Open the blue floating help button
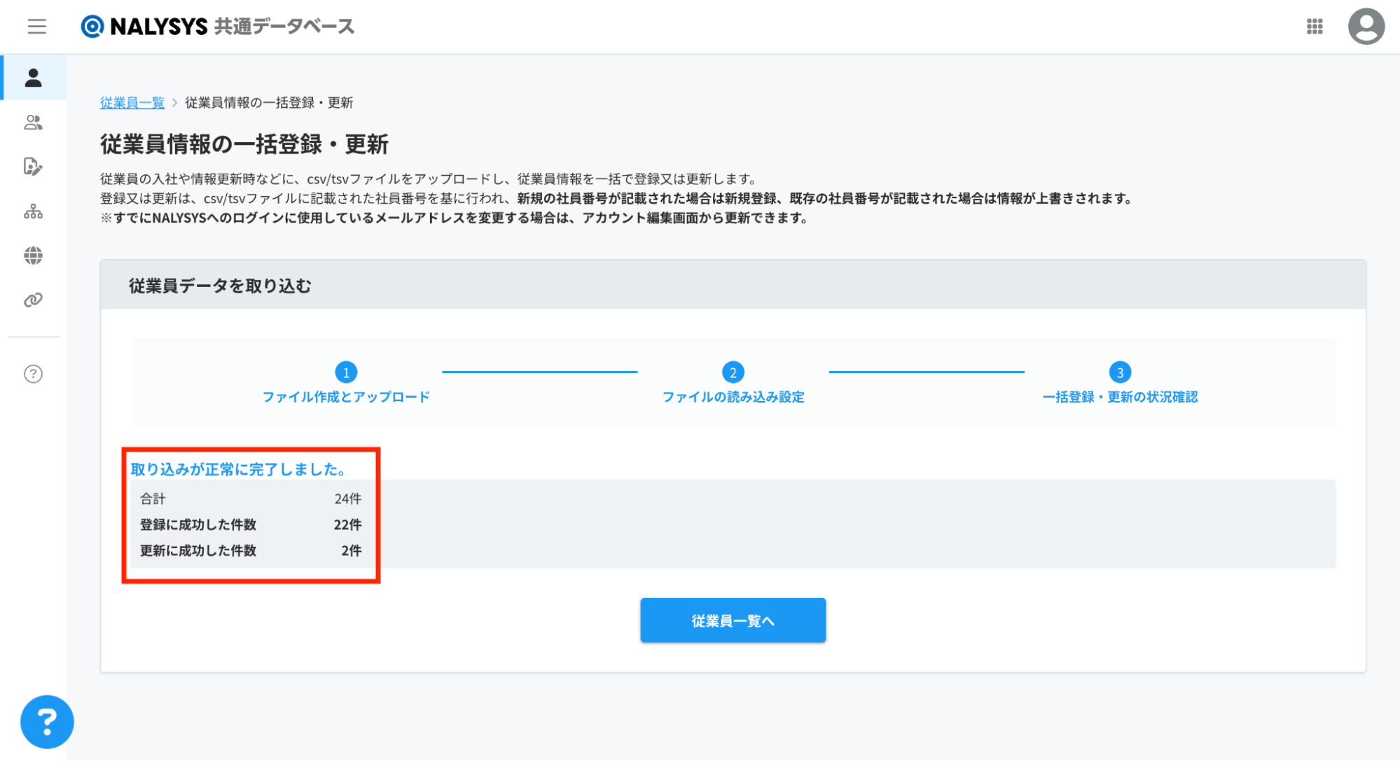 (47, 721)
